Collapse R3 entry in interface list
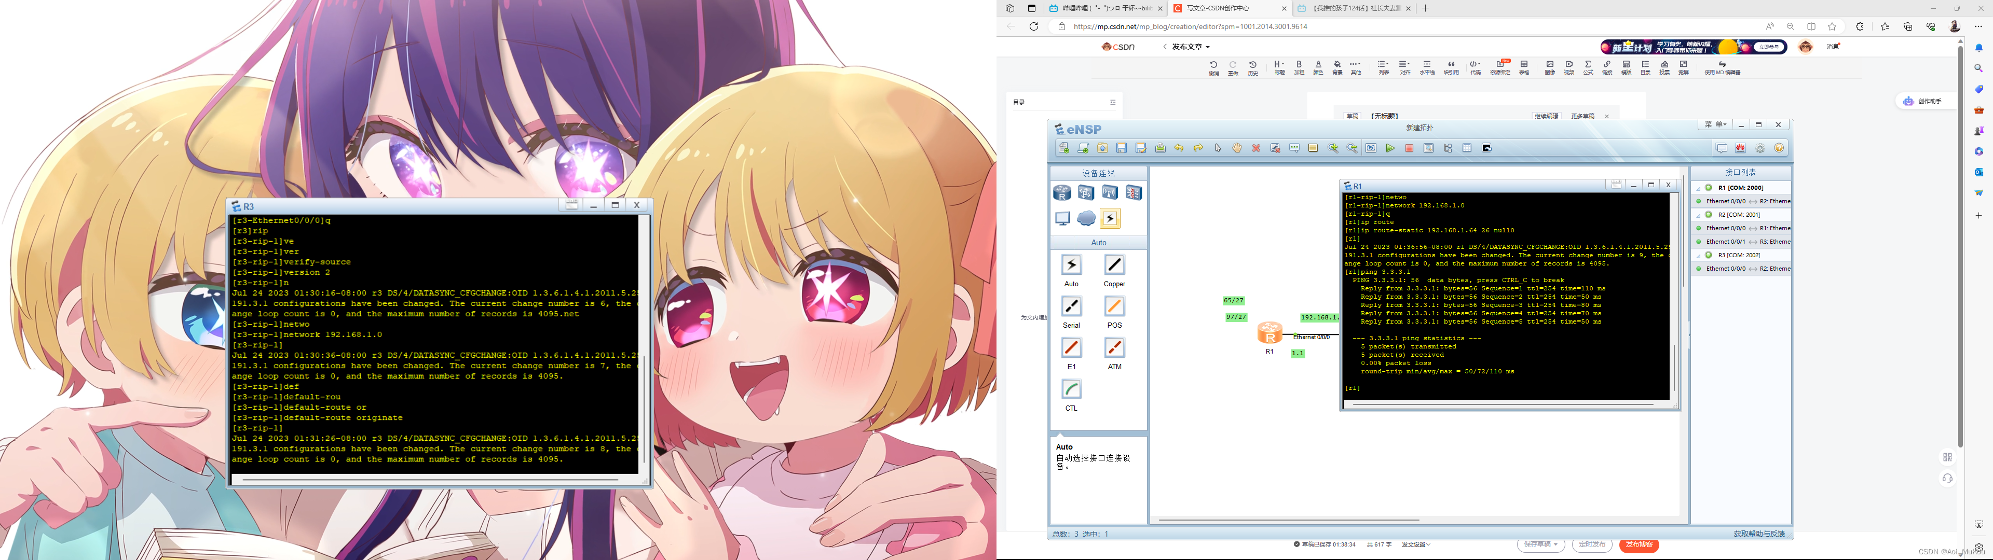 click(x=1699, y=255)
